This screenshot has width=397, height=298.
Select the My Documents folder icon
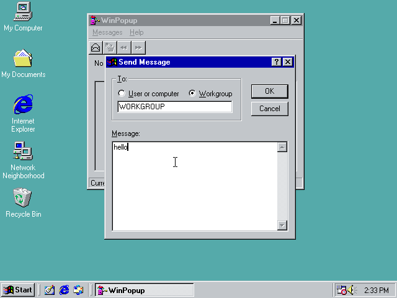[x=23, y=63]
